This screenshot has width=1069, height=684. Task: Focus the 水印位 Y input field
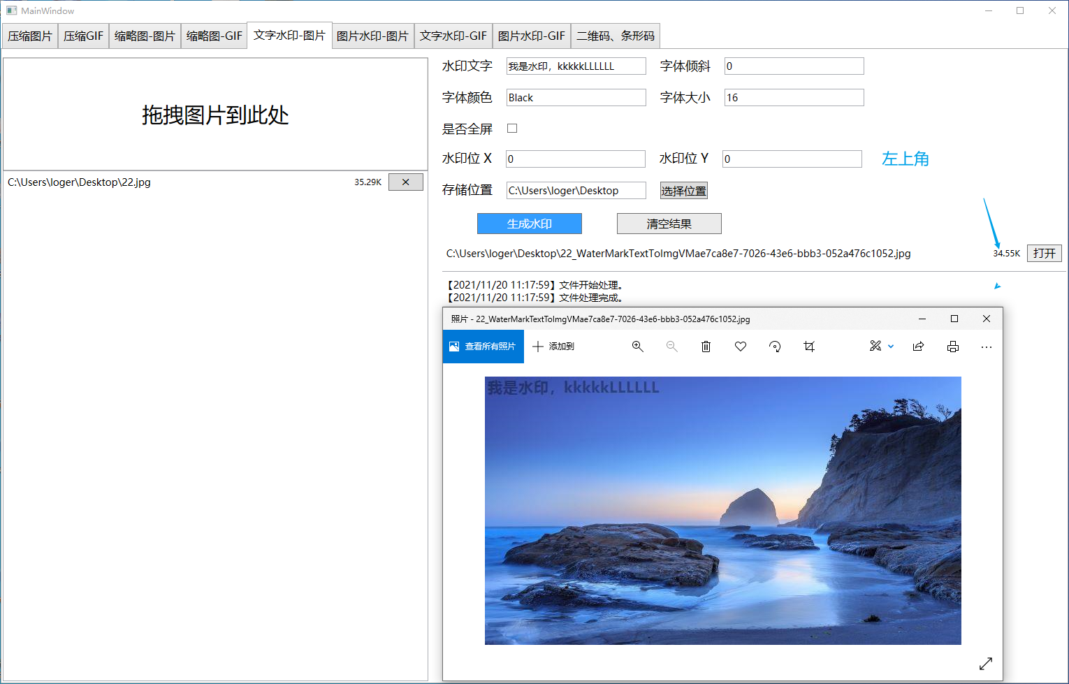[x=792, y=159]
